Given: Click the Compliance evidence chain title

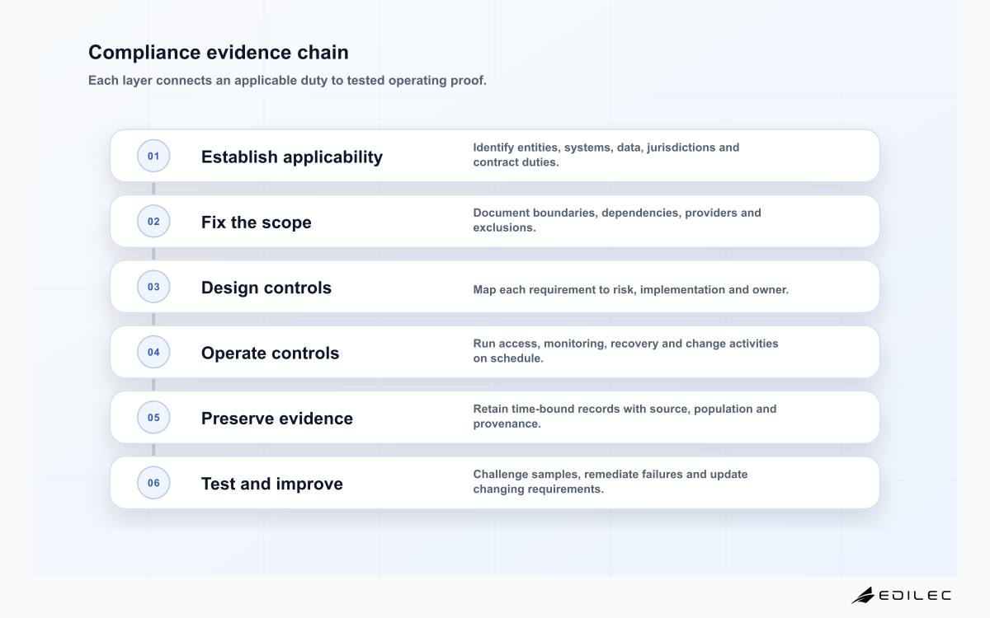Looking at the screenshot, I should [219, 52].
